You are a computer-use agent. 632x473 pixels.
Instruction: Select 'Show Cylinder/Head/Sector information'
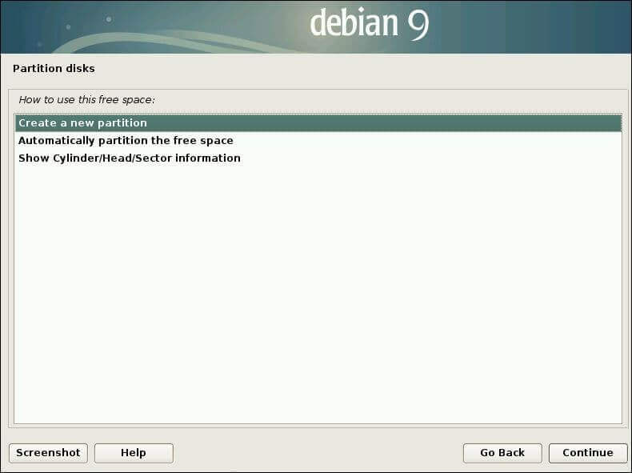(x=318, y=158)
